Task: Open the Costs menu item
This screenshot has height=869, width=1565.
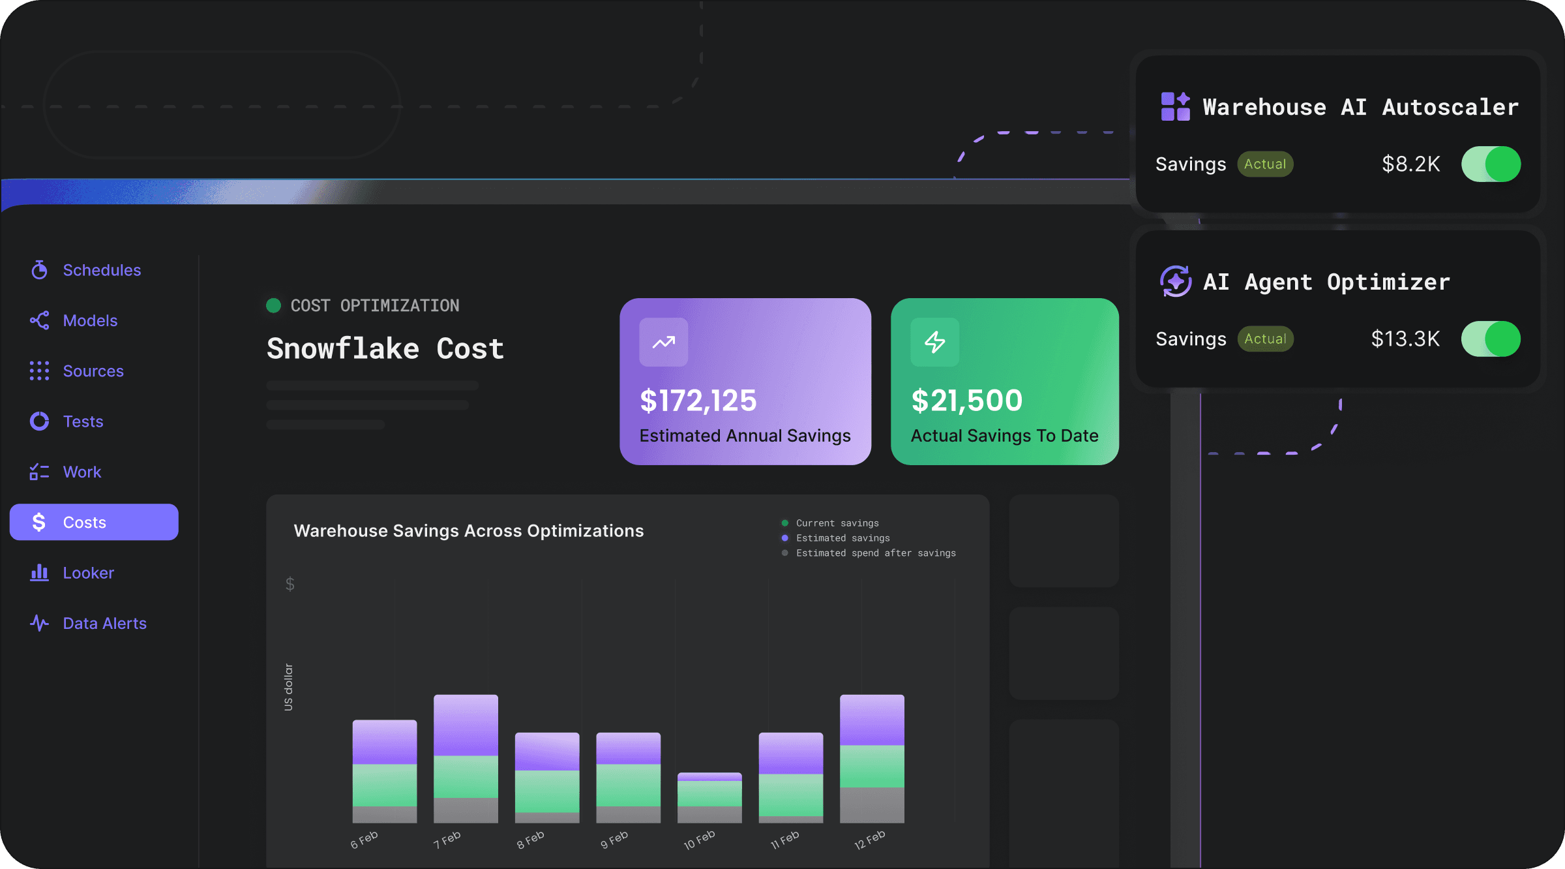Action: coord(94,522)
